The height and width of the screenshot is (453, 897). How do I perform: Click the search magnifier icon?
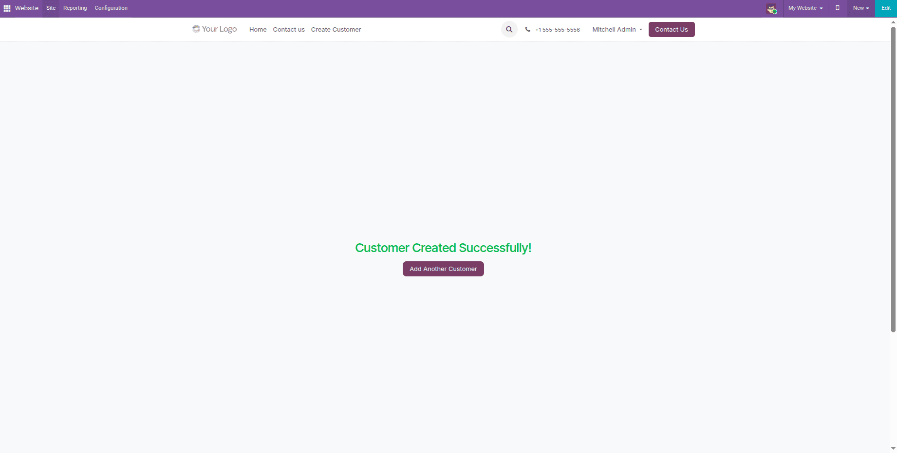tap(509, 29)
